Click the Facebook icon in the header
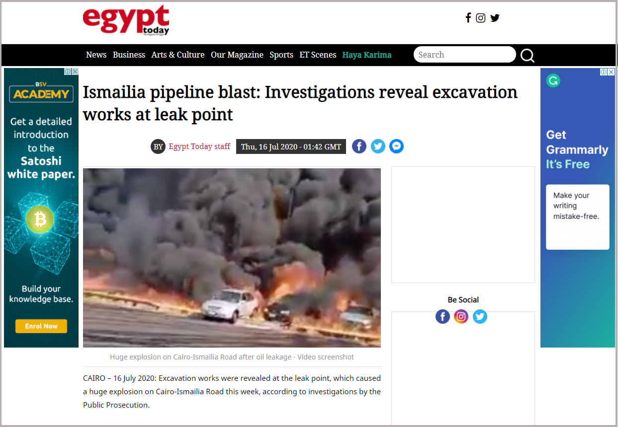 [468, 18]
